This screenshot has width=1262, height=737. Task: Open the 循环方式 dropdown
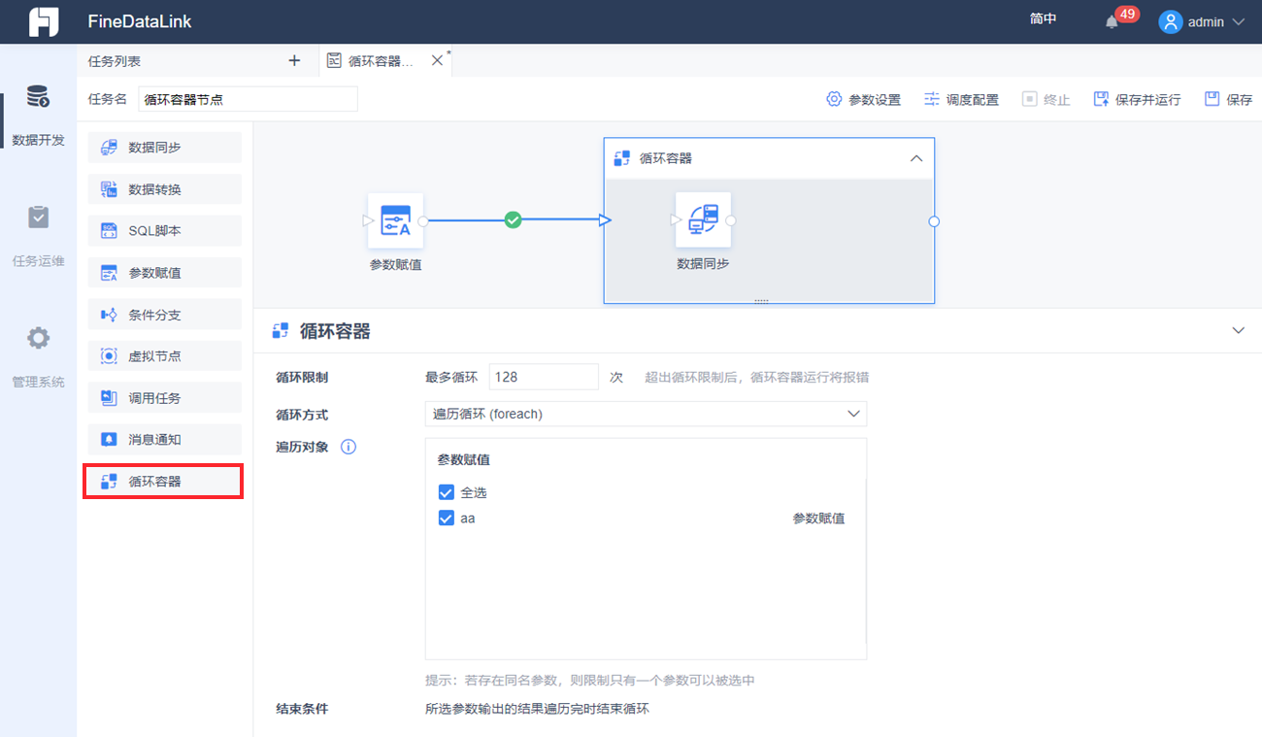(646, 414)
